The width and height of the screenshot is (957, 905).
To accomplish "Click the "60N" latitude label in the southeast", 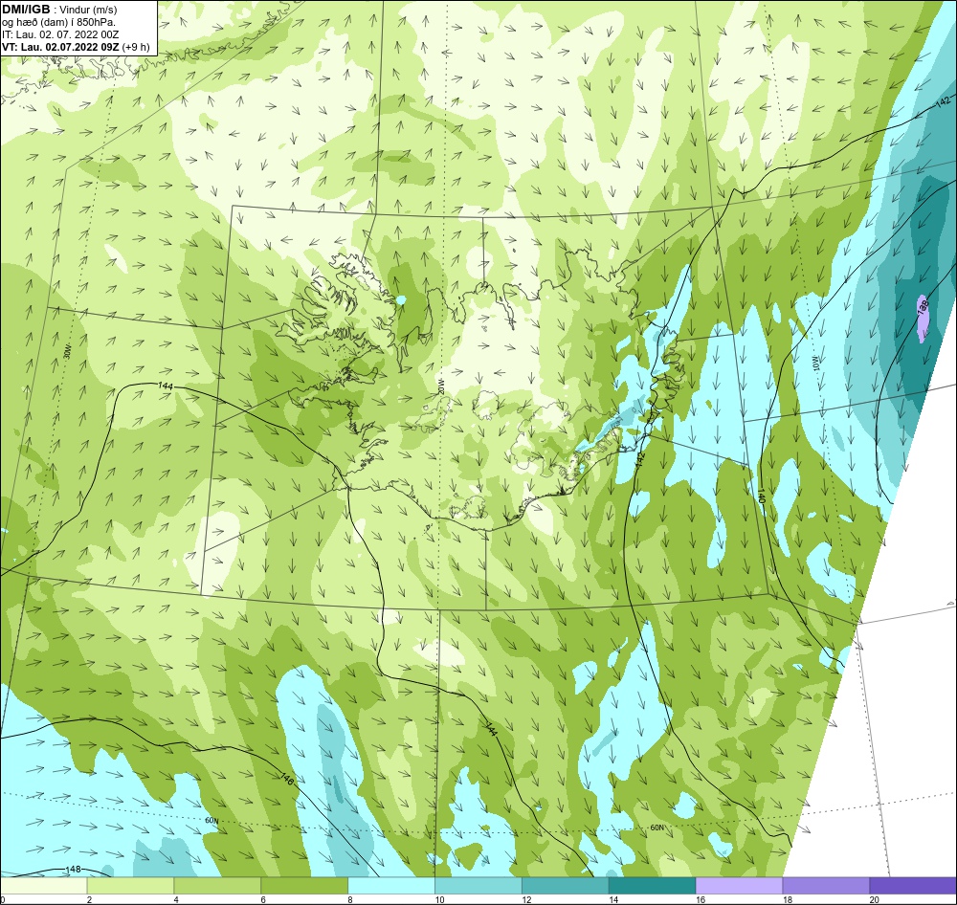I will (657, 828).
